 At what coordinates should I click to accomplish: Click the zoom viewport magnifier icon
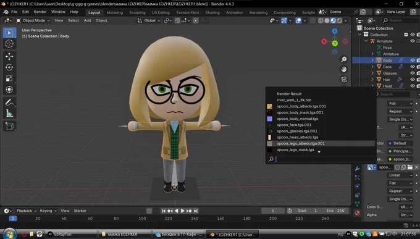click(344, 59)
